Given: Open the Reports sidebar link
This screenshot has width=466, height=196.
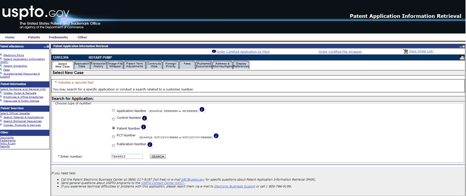Looking at the screenshot, I should [5, 146].
